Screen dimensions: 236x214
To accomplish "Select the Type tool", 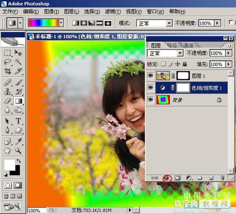I will point(18,121).
